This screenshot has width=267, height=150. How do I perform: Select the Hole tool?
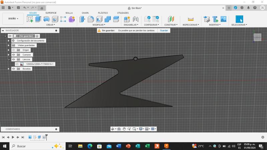coord(55,19)
